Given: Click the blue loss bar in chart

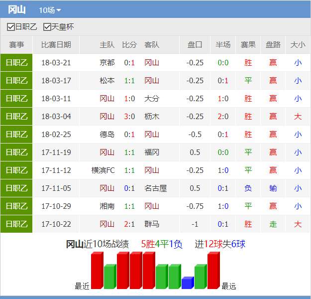Looking at the screenshot, I should coord(188,283).
